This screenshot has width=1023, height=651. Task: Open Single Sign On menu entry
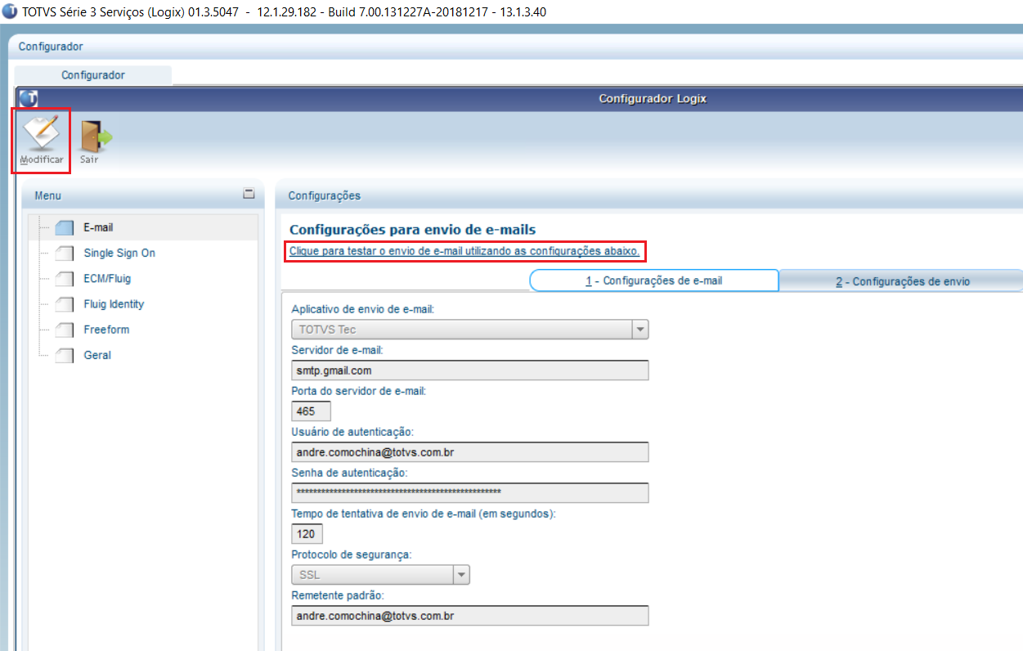(119, 253)
